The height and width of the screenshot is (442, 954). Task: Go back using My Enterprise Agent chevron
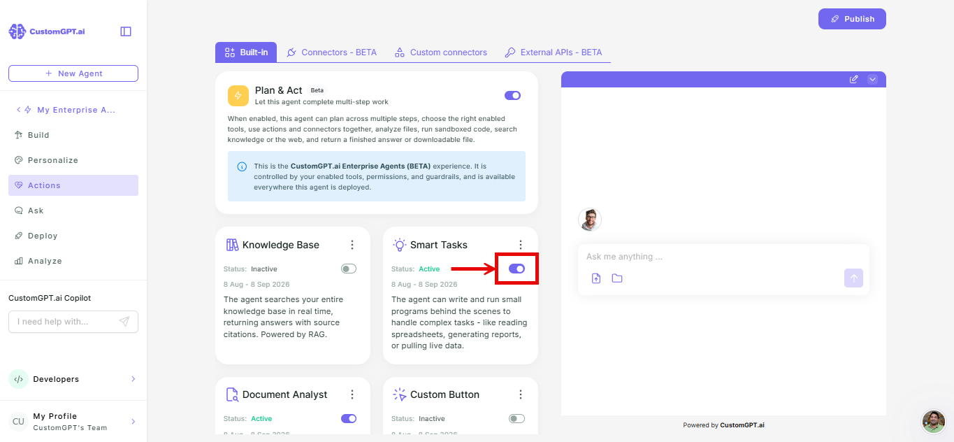click(x=18, y=110)
